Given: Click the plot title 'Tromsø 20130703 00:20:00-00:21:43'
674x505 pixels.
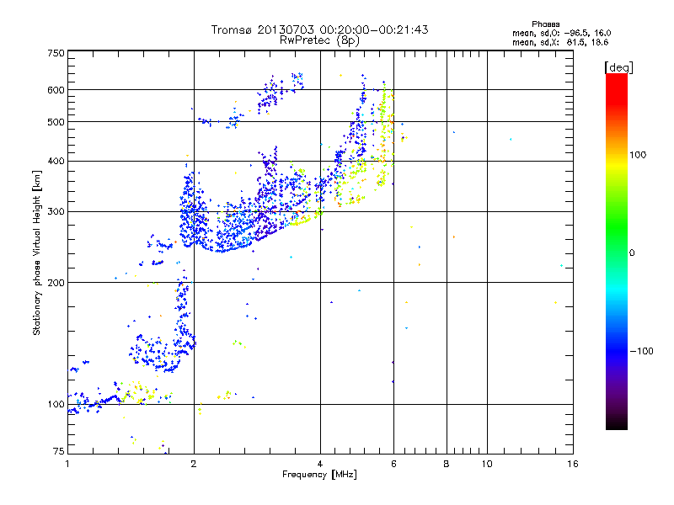Looking at the screenshot, I should tap(319, 29).
